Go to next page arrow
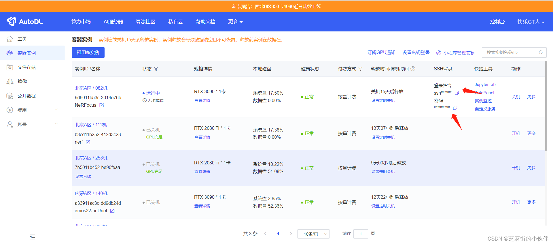This screenshot has height=244, width=553. tap(291, 234)
